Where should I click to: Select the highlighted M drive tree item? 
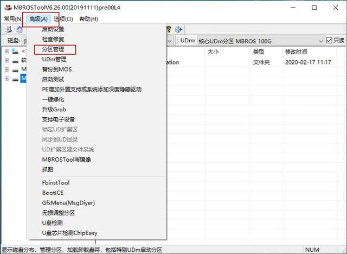click(x=23, y=78)
